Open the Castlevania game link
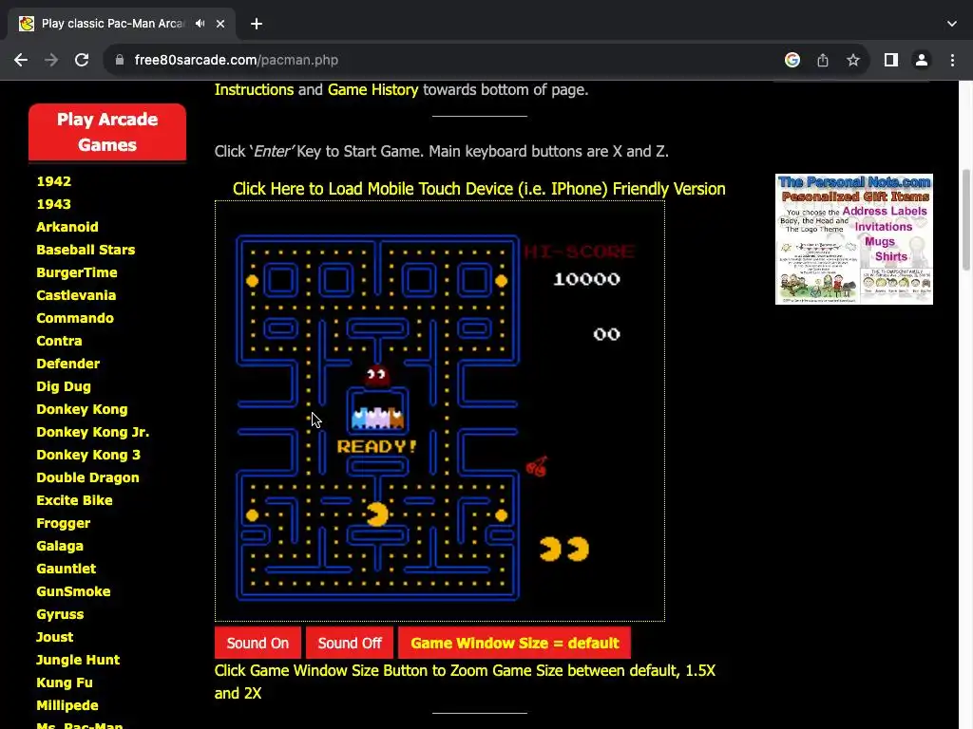973x729 pixels. click(76, 296)
